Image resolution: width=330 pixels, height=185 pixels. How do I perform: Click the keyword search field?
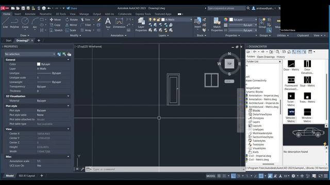[x=226, y=8]
